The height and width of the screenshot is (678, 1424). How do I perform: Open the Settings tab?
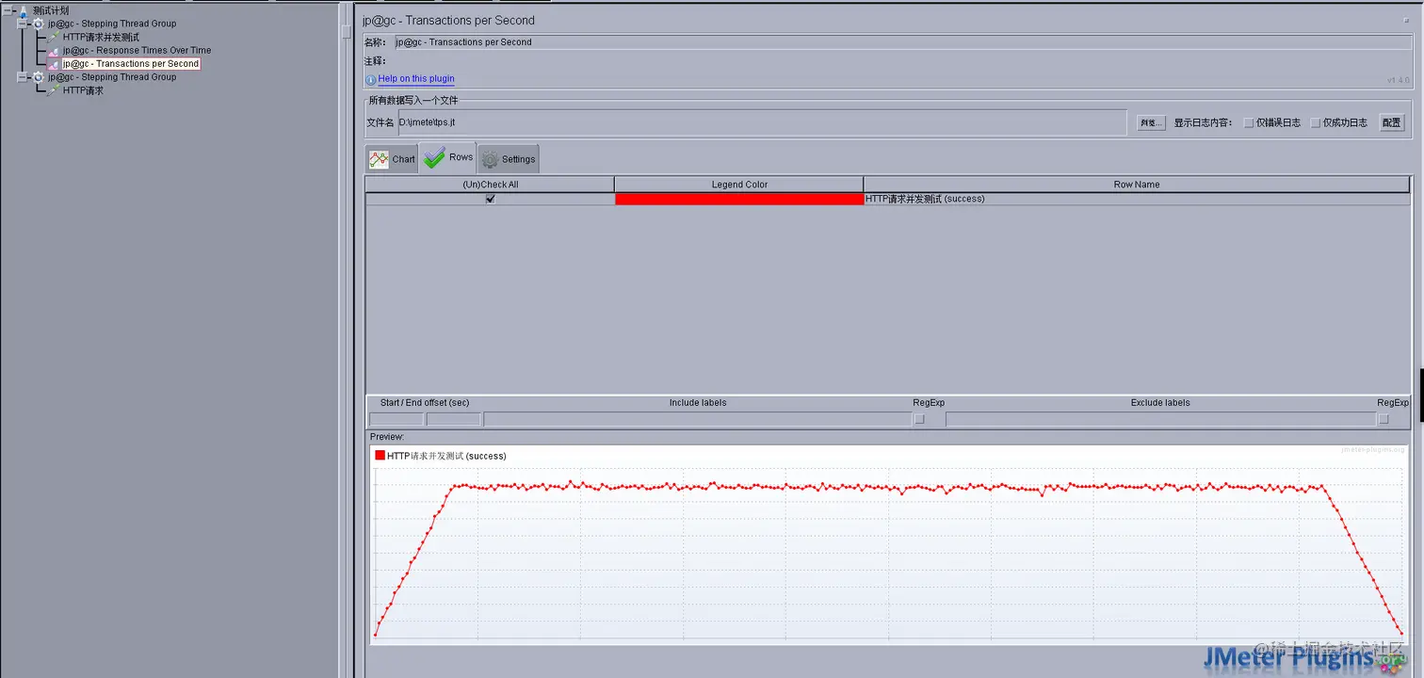click(509, 159)
